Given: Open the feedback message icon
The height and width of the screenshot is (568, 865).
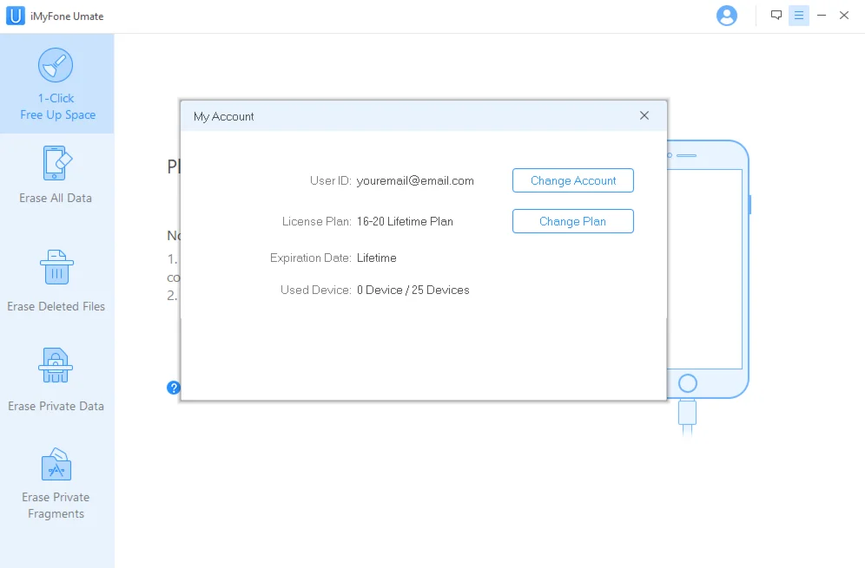Looking at the screenshot, I should pos(776,15).
